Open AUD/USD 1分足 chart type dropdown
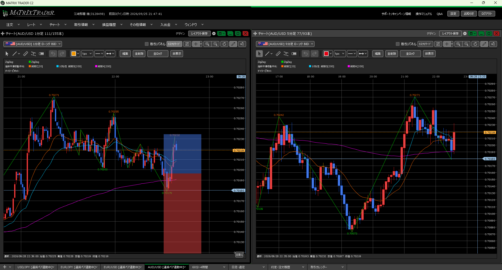Image resolution: width=502 pixels, height=270 pixels. pos(33,44)
